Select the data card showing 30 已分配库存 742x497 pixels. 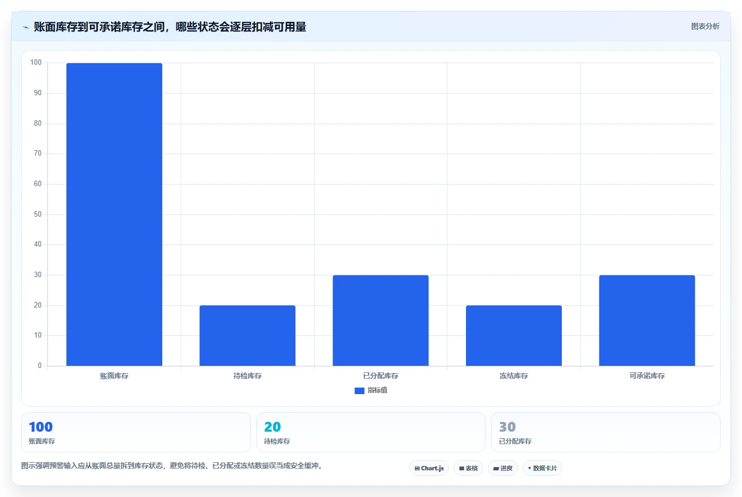coord(605,432)
